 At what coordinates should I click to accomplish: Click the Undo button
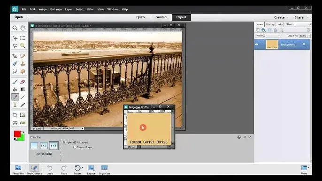click(50, 170)
